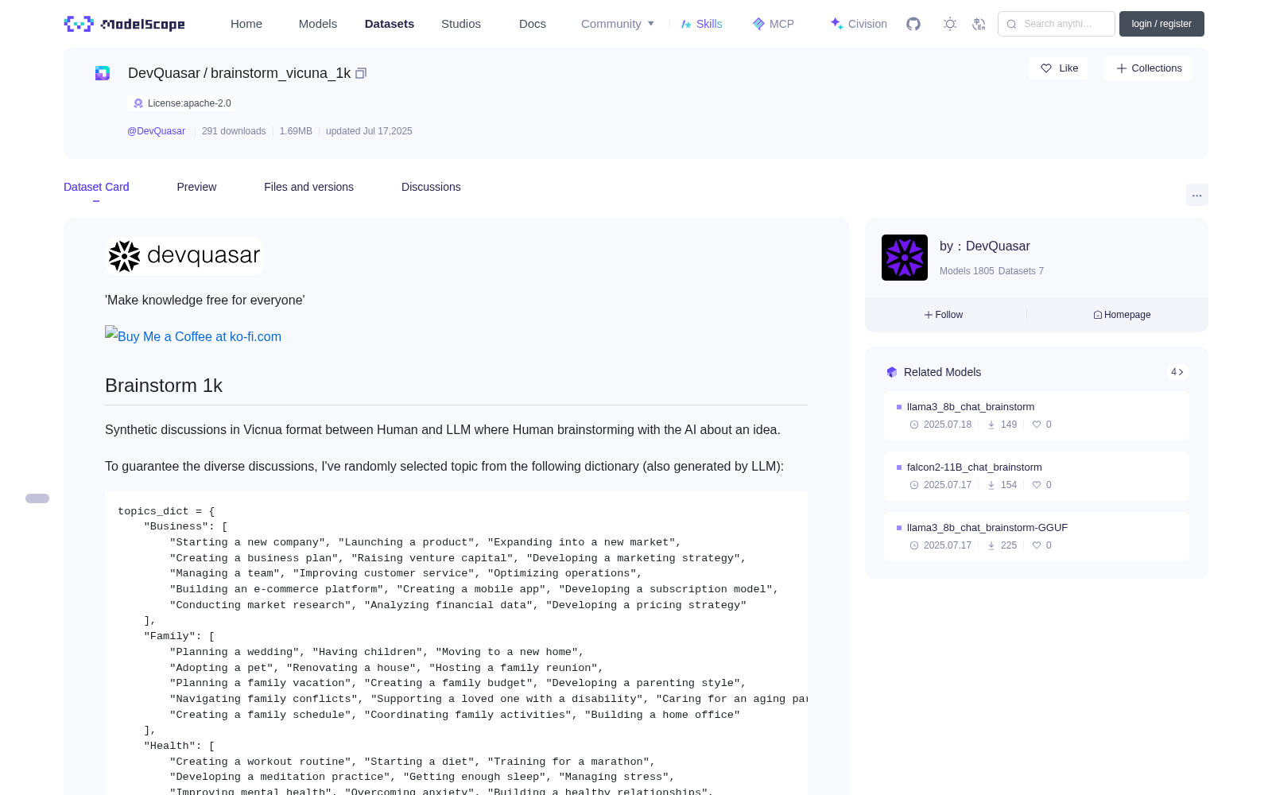Click the download count 149 of llama3_8b_chat_brainstorm

click(1009, 425)
